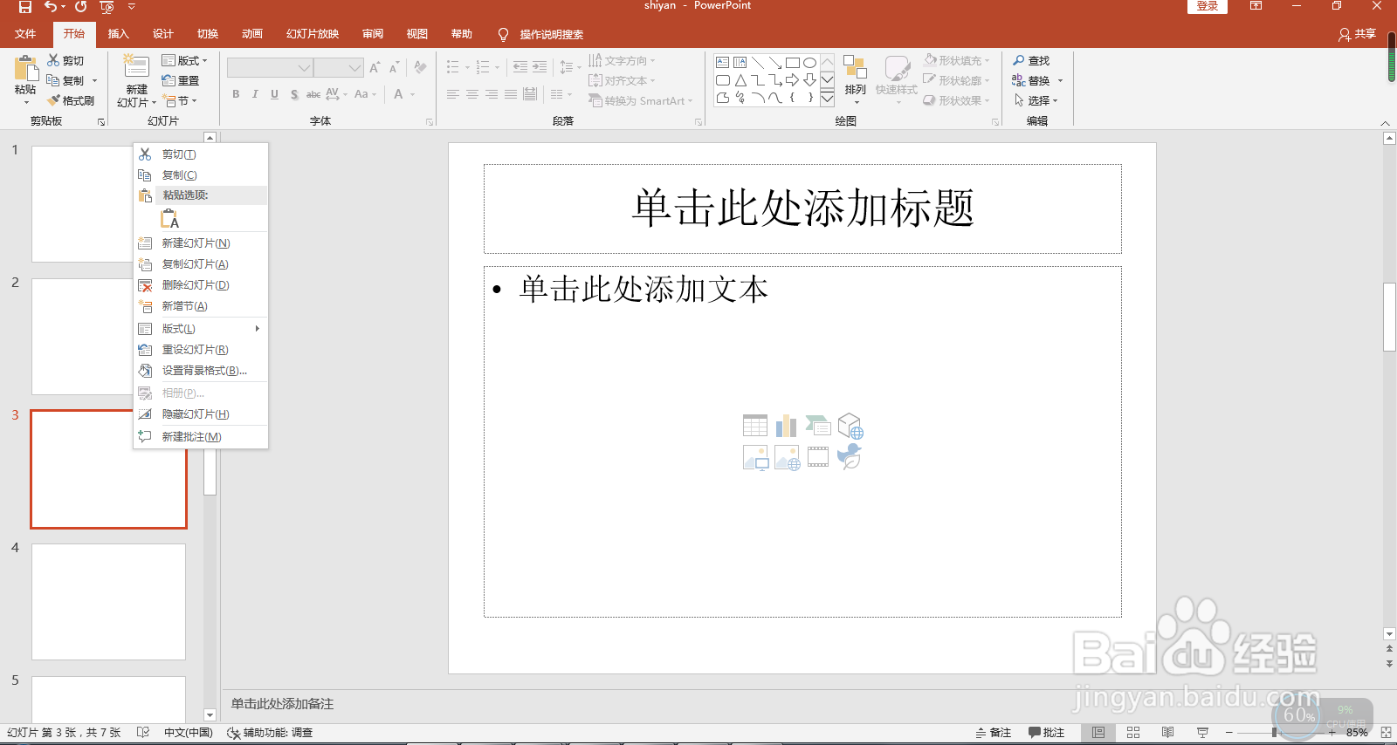Toggle align text left
The height and width of the screenshot is (745, 1397).
coord(452,94)
